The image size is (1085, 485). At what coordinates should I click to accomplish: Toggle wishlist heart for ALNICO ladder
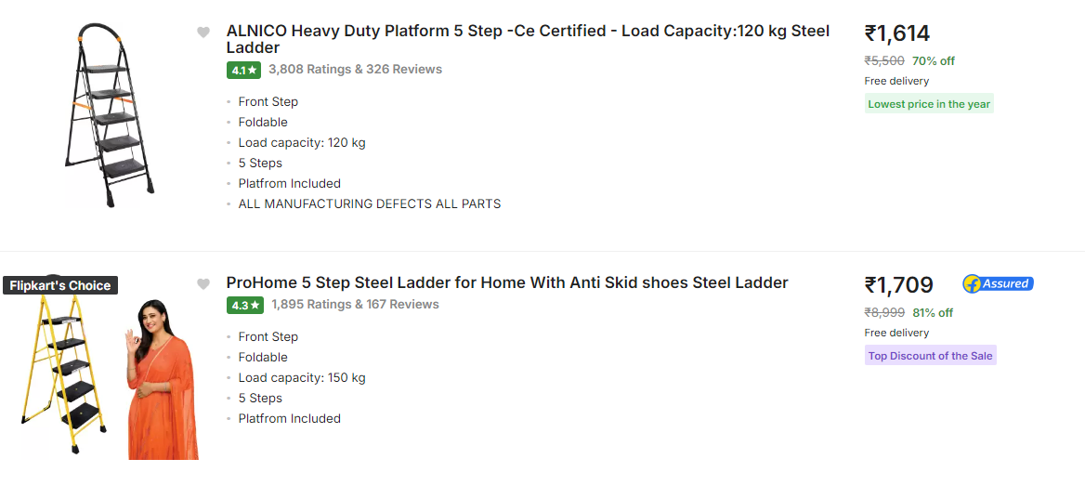coord(203,33)
